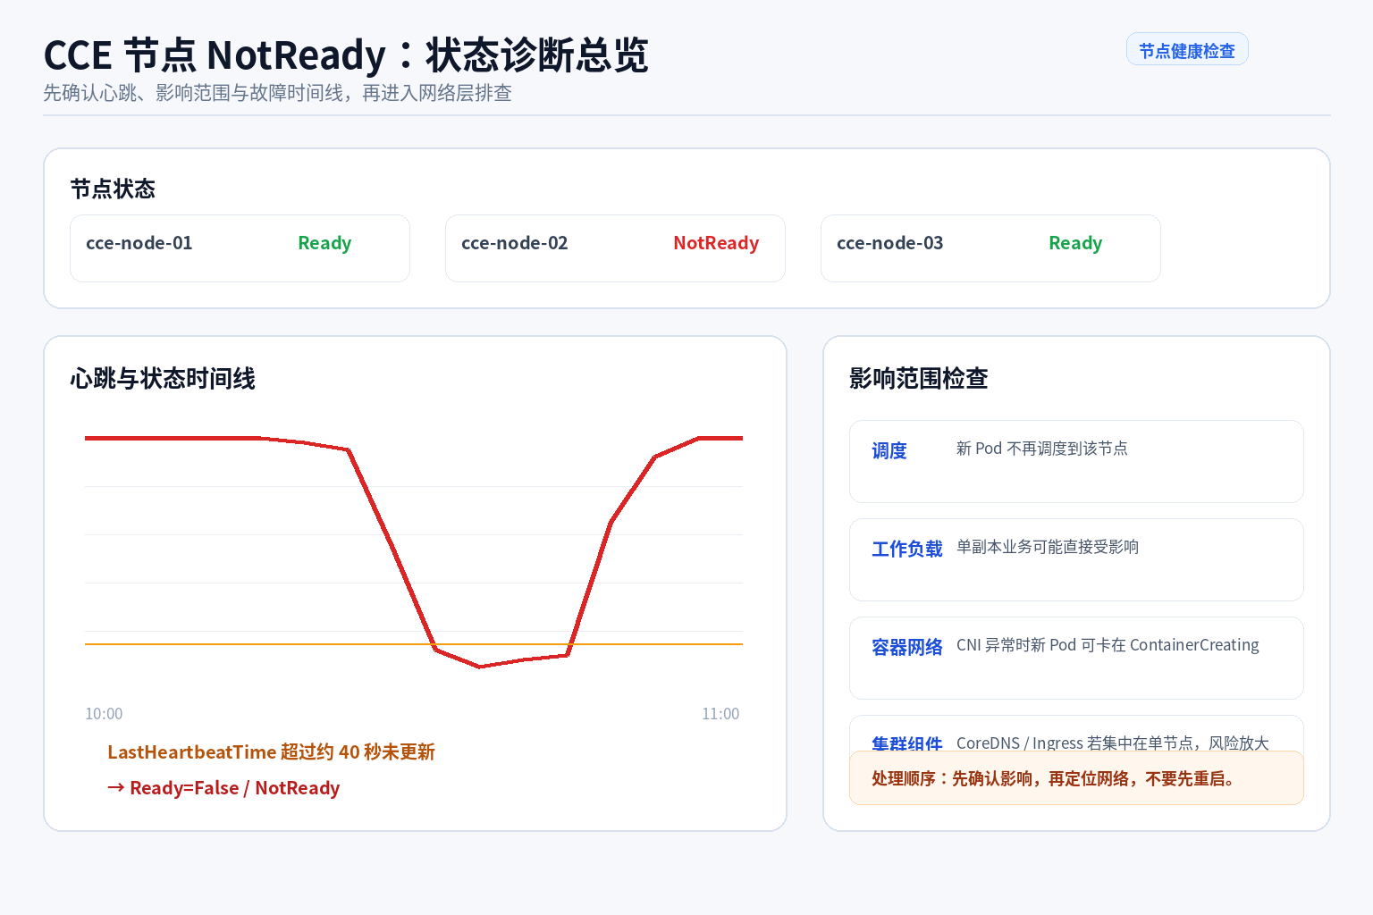Open the 调度 impact item
1373x915 pixels.
(x=1076, y=461)
